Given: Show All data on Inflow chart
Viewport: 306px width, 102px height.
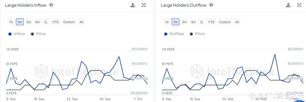Looking at the screenshot, I should click(81, 22).
